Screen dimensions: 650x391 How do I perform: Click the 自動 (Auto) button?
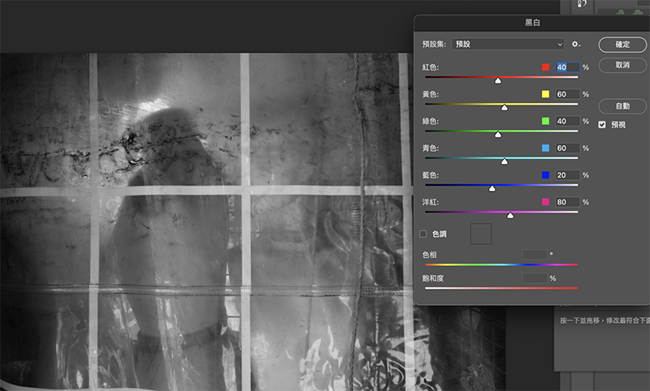622,106
